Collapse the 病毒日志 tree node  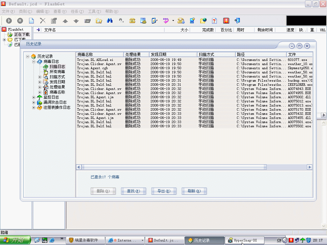pyautogui.click(x=34, y=62)
